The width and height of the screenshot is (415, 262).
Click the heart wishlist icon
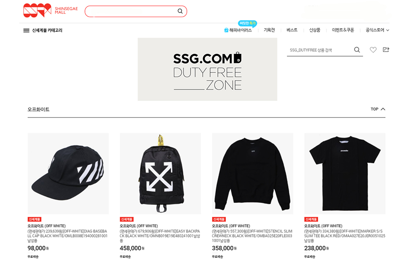pyautogui.click(x=373, y=50)
